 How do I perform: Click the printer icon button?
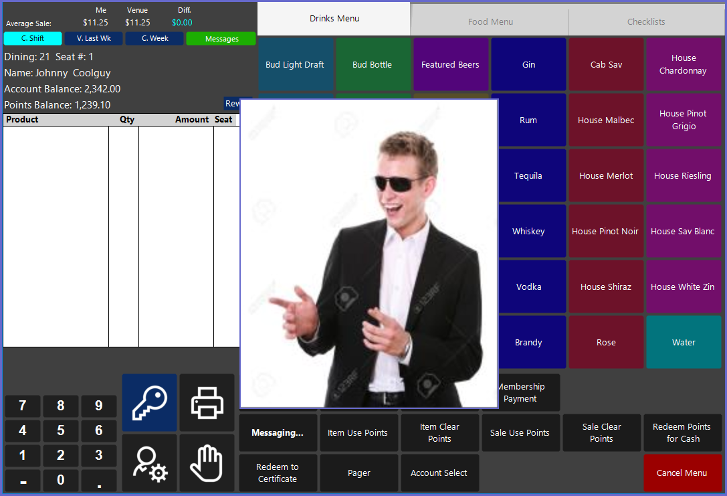207,402
